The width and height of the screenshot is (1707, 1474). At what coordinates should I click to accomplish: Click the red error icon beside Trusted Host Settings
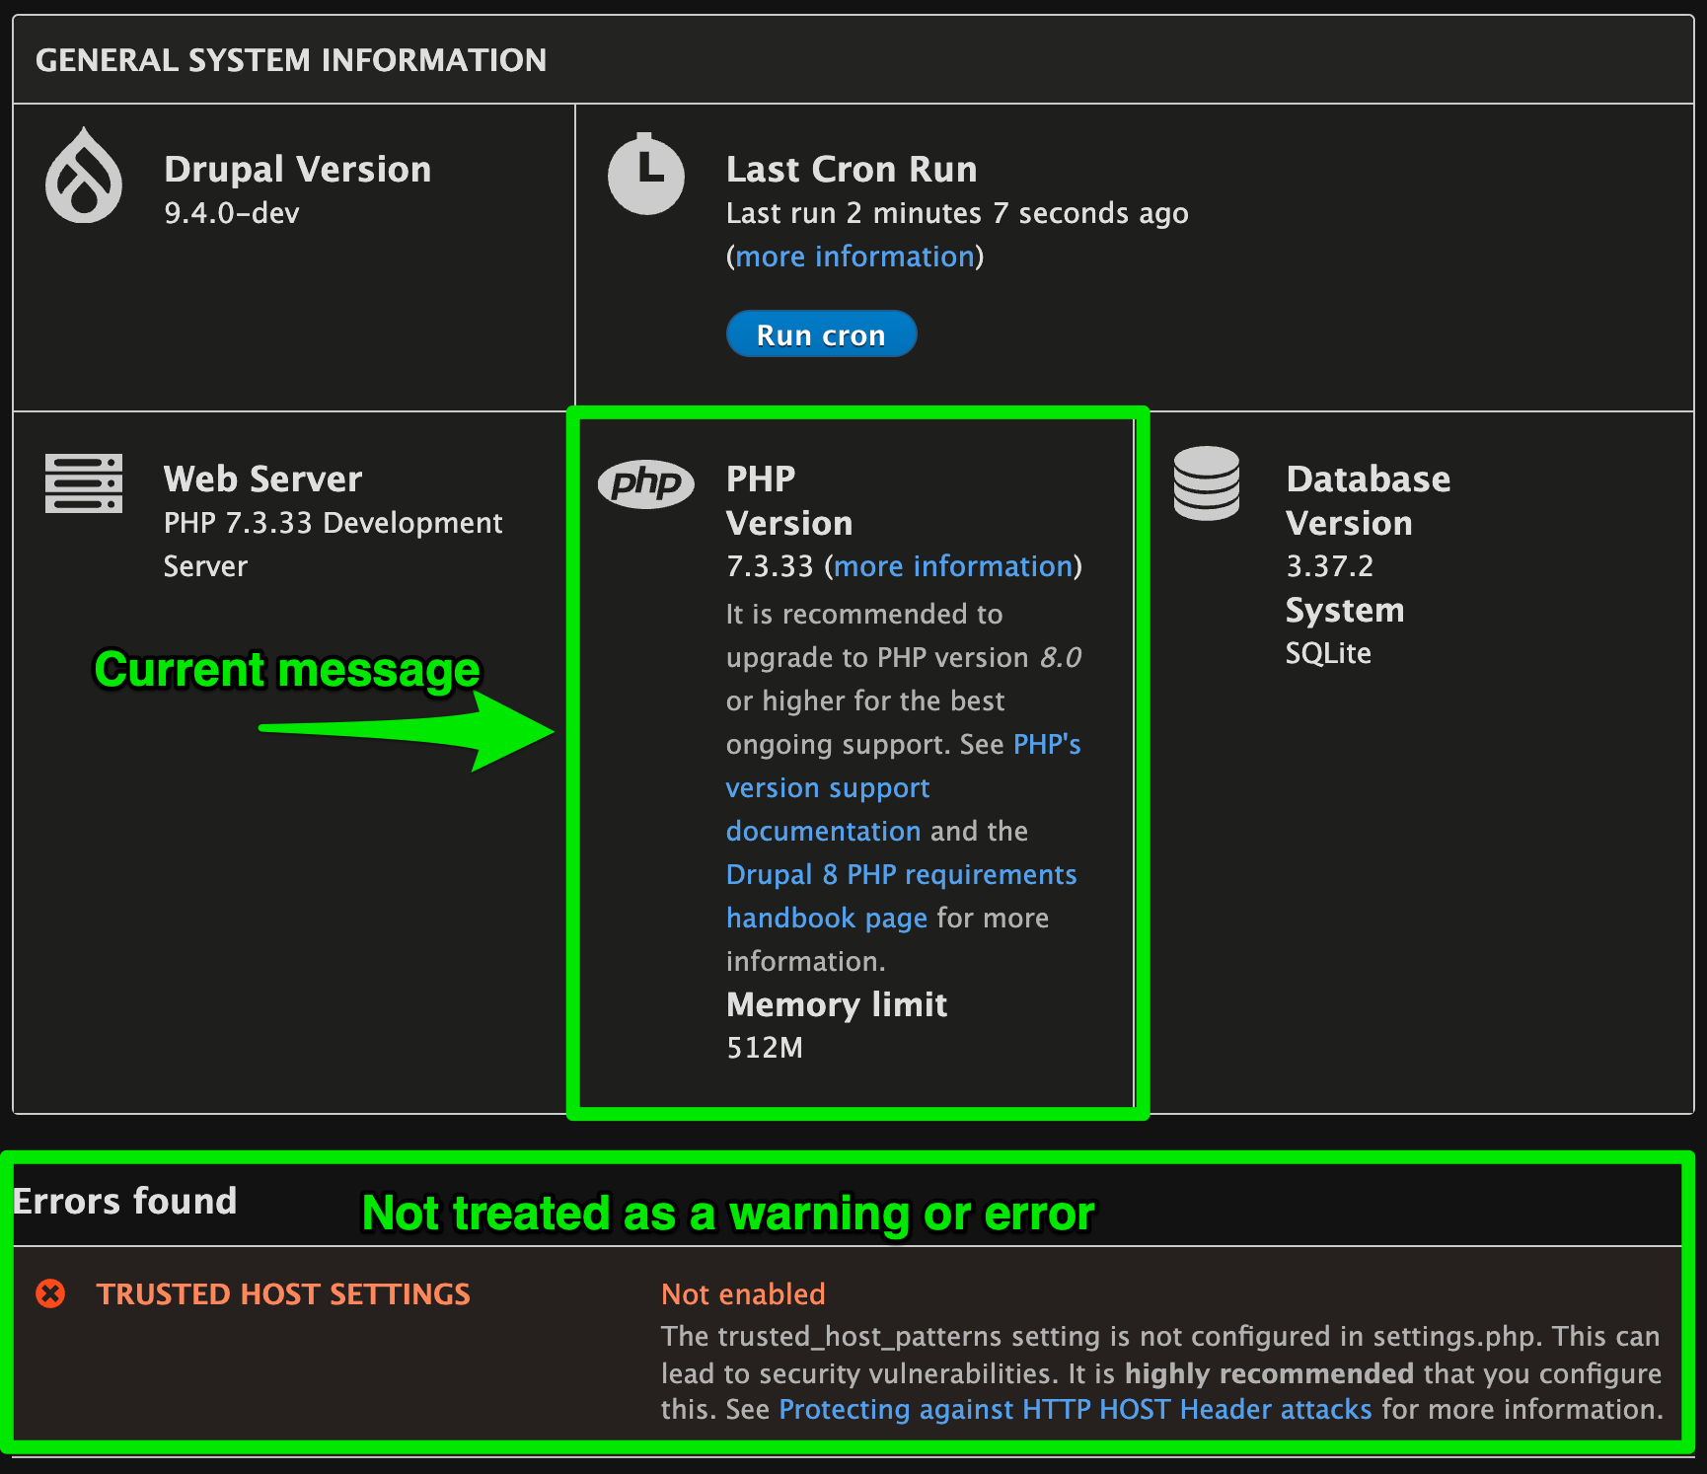(x=50, y=1293)
